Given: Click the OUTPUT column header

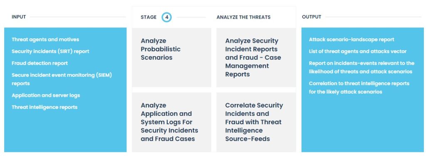Looking at the screenshot, I should click(x=312, y=17).
